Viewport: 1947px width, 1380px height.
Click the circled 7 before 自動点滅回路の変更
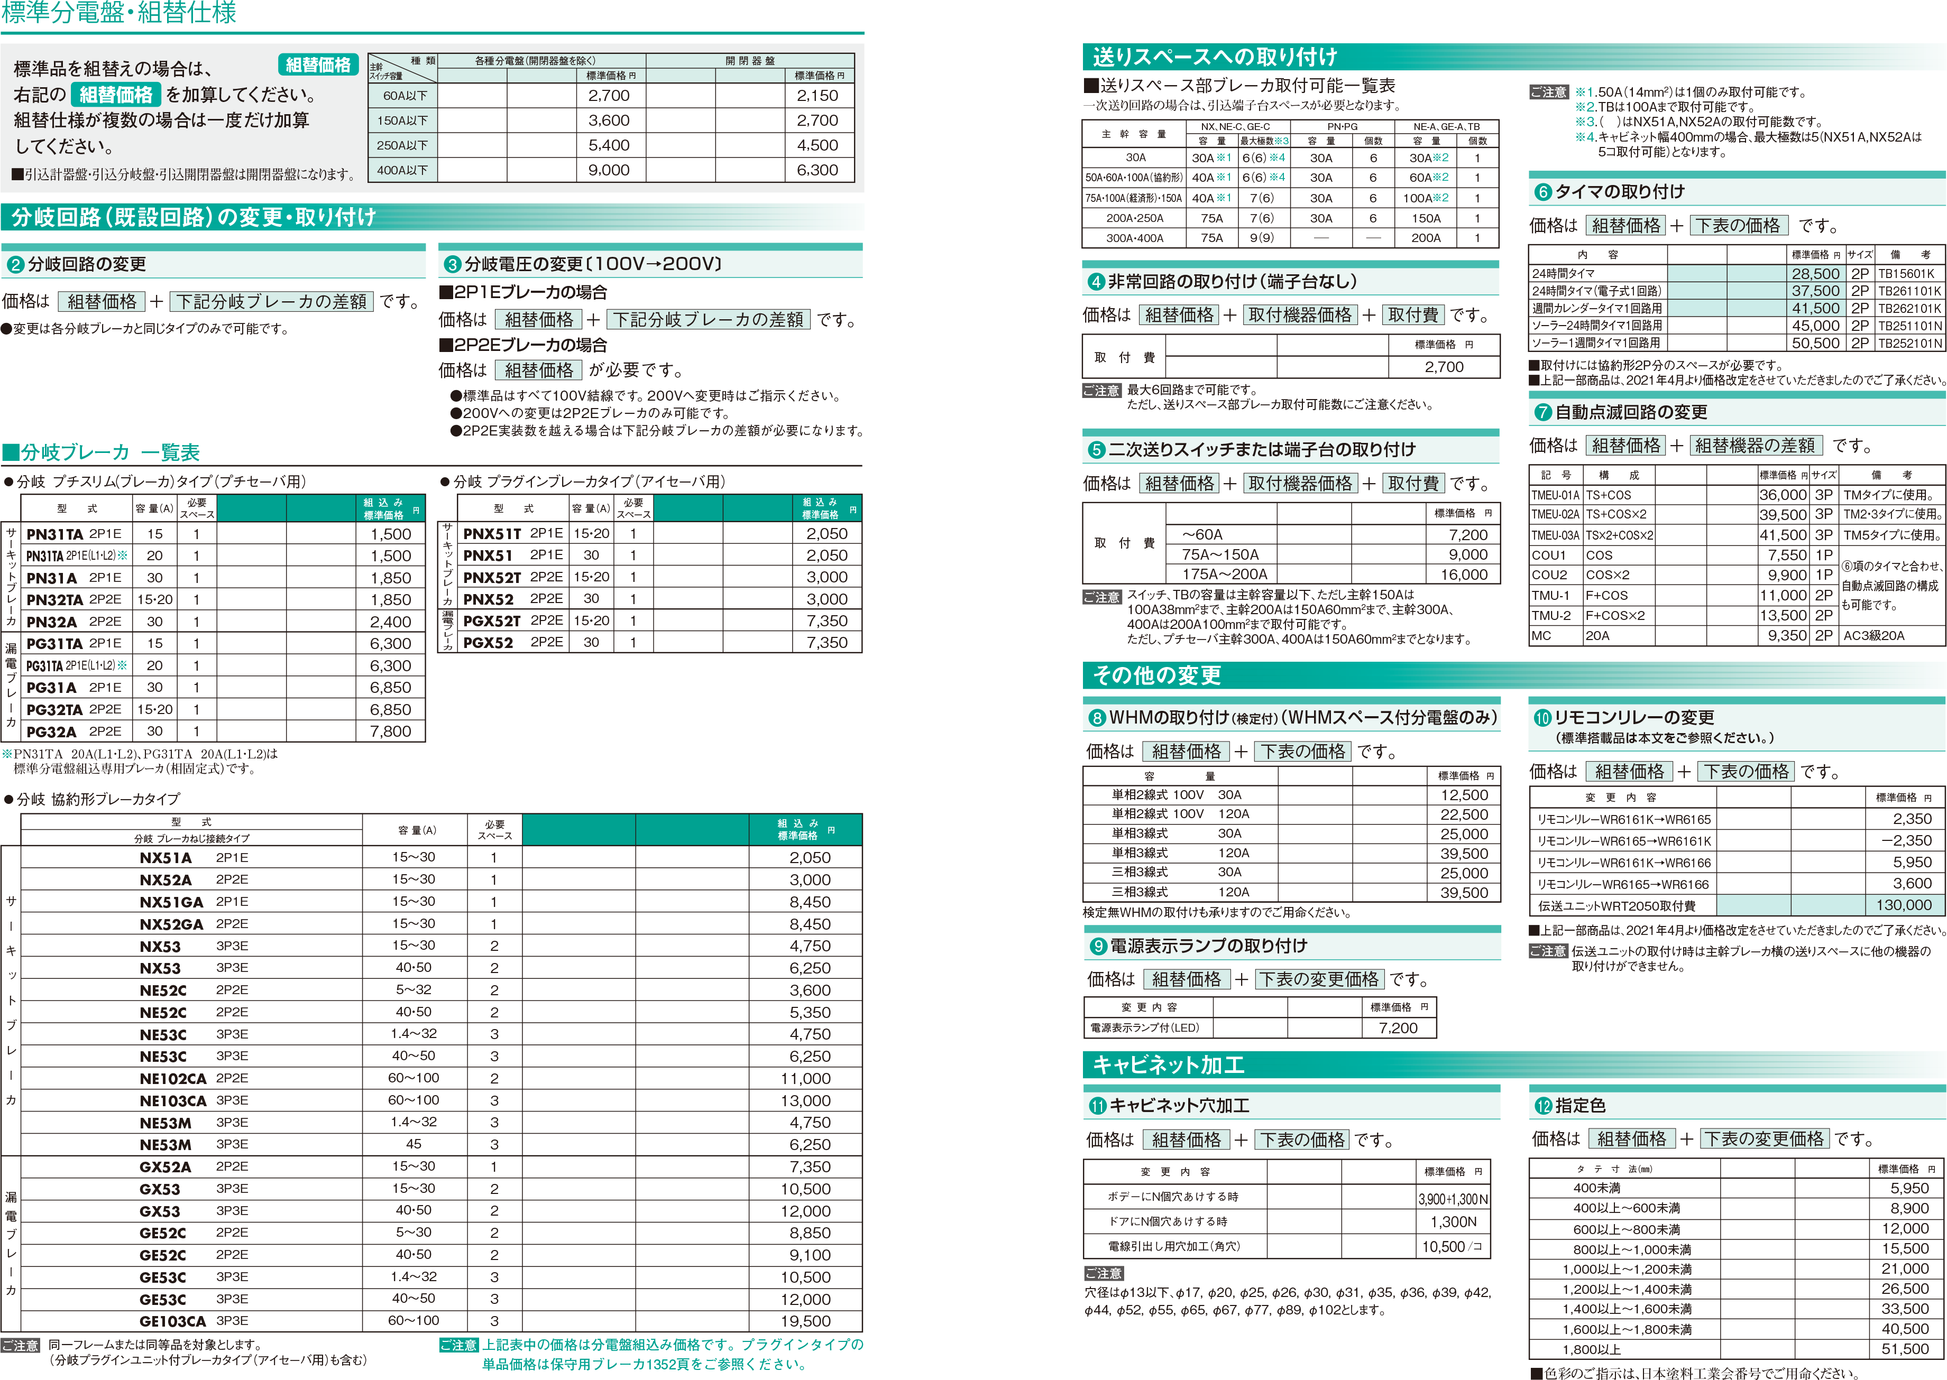[x=1542, y=413]
